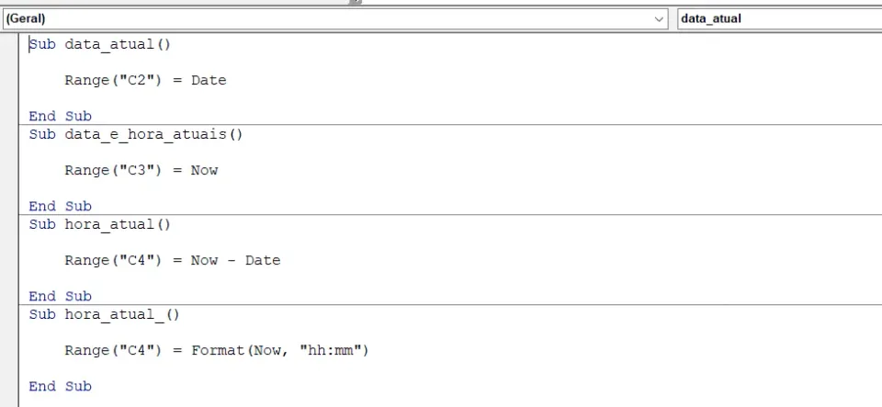Select the (Geral) object box text
This screenshot has width=882, height=407.
pos(26,18)
